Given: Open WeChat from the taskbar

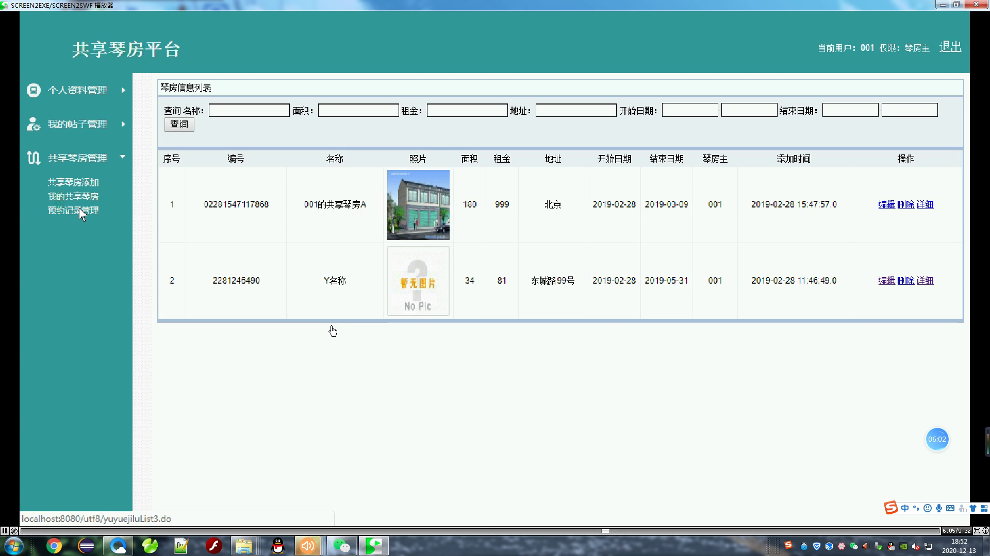Looking at the screenshot, I should coord(341,546).
